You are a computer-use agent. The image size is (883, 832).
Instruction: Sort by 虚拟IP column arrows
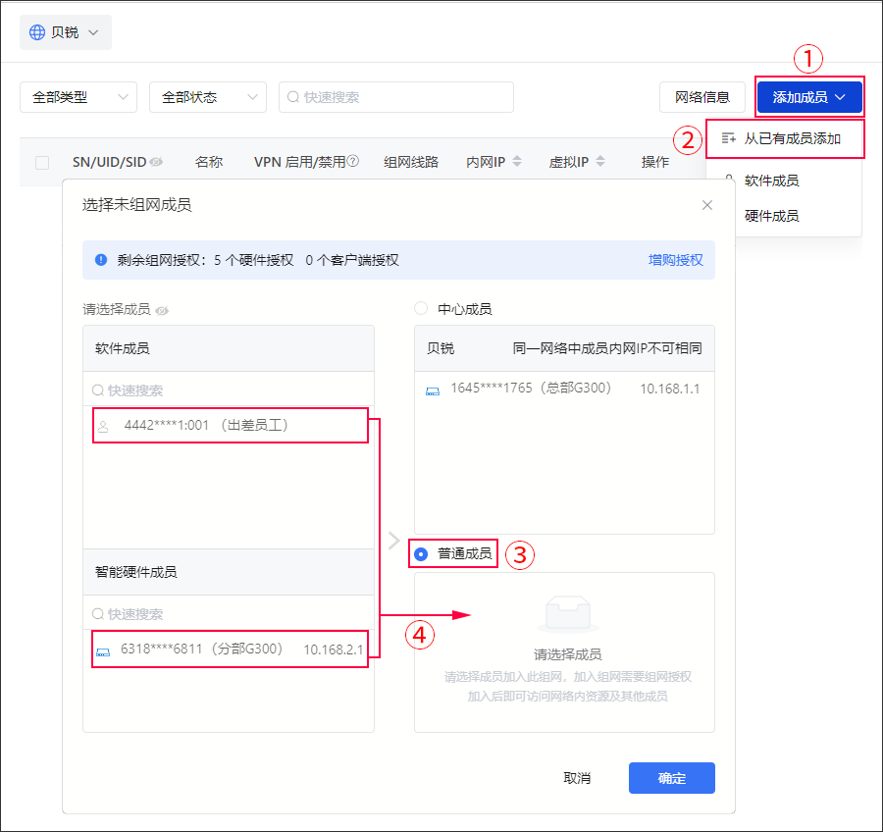[600, 162]
